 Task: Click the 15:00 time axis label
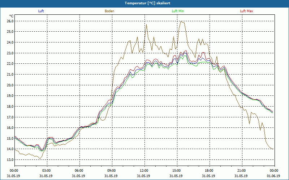click(x=177, y=171)
